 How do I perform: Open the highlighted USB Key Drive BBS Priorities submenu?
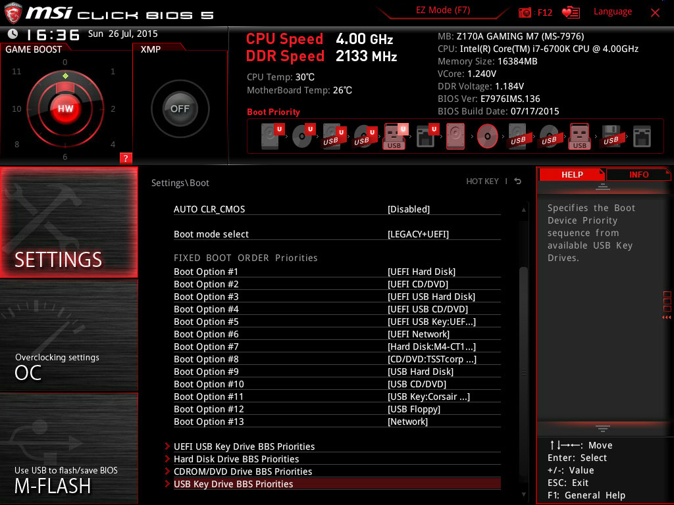point(332,483)
